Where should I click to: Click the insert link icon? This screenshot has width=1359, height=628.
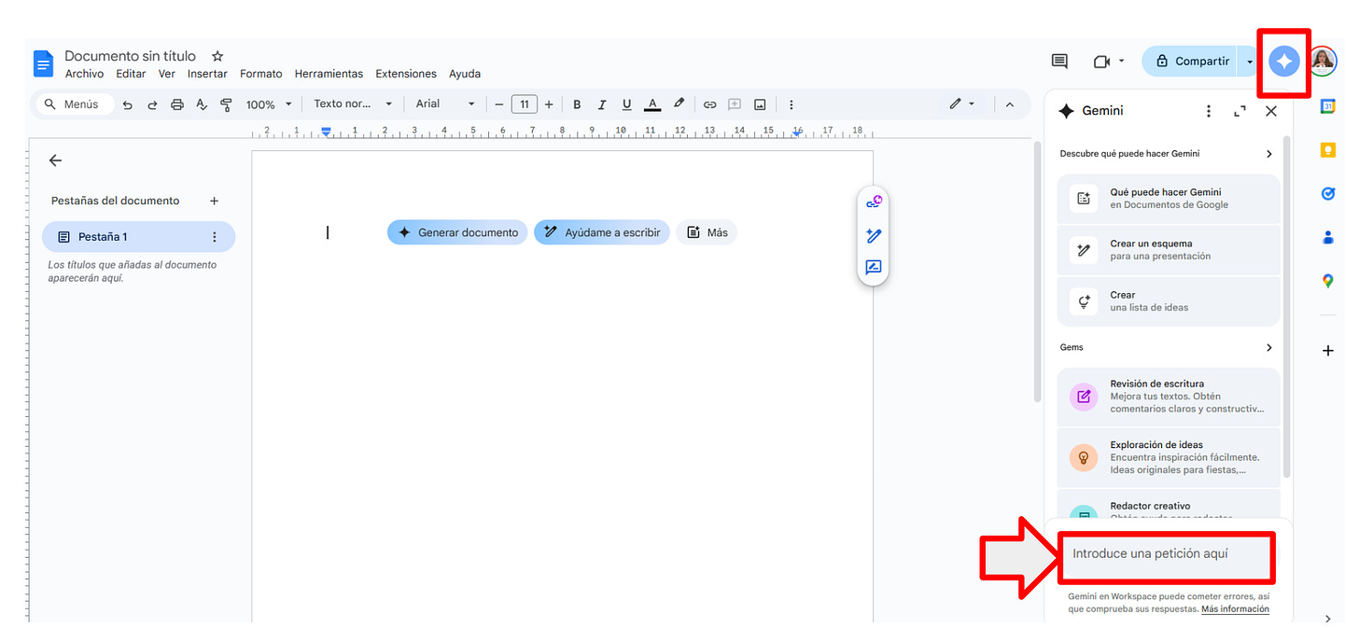click(710, 105)
